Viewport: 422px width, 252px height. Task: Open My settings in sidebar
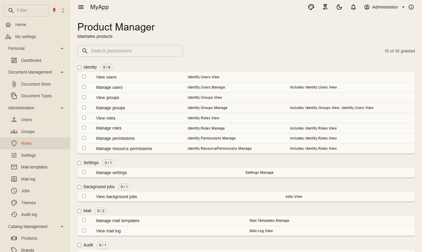pos(35,37)
